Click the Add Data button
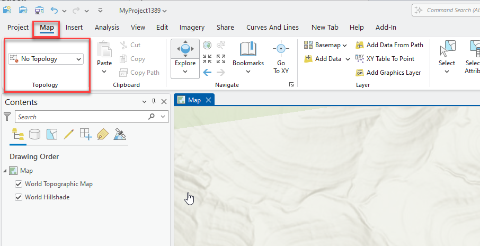 tap(322, 59)
